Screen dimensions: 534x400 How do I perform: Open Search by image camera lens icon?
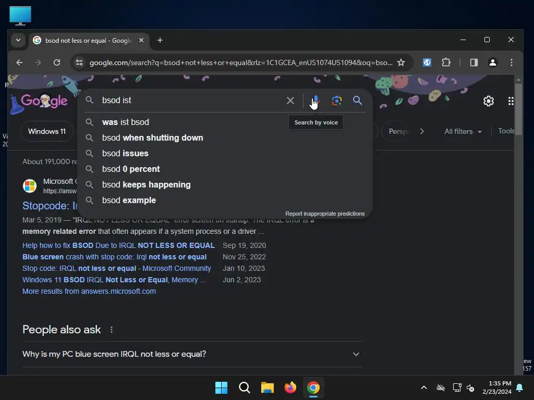(x=336, y=101)
